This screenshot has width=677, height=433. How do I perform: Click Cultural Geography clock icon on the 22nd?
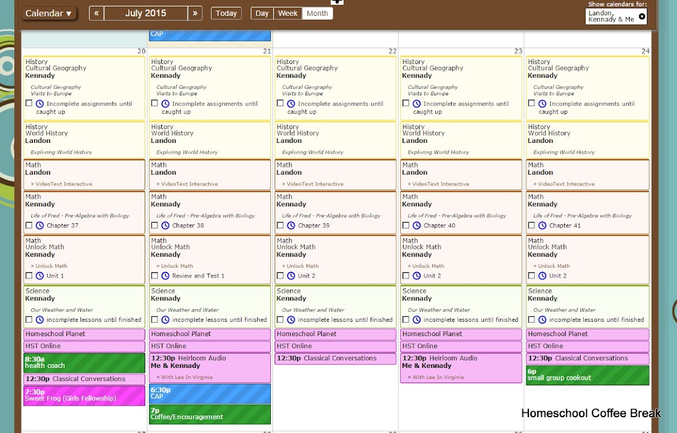pos(291,103)
